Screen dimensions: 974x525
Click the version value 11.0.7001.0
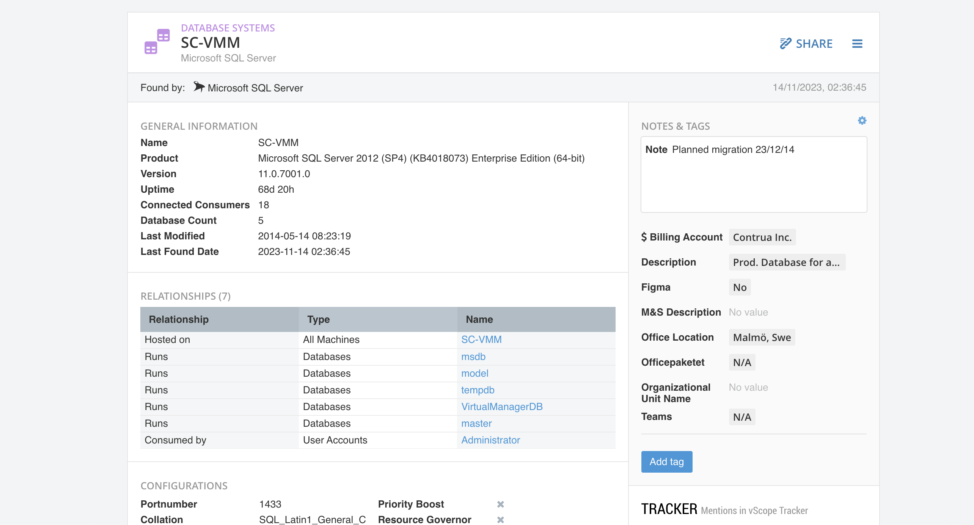(284, 174)
